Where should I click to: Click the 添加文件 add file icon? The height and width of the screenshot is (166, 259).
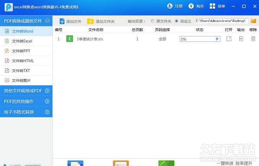coord(62,21)
